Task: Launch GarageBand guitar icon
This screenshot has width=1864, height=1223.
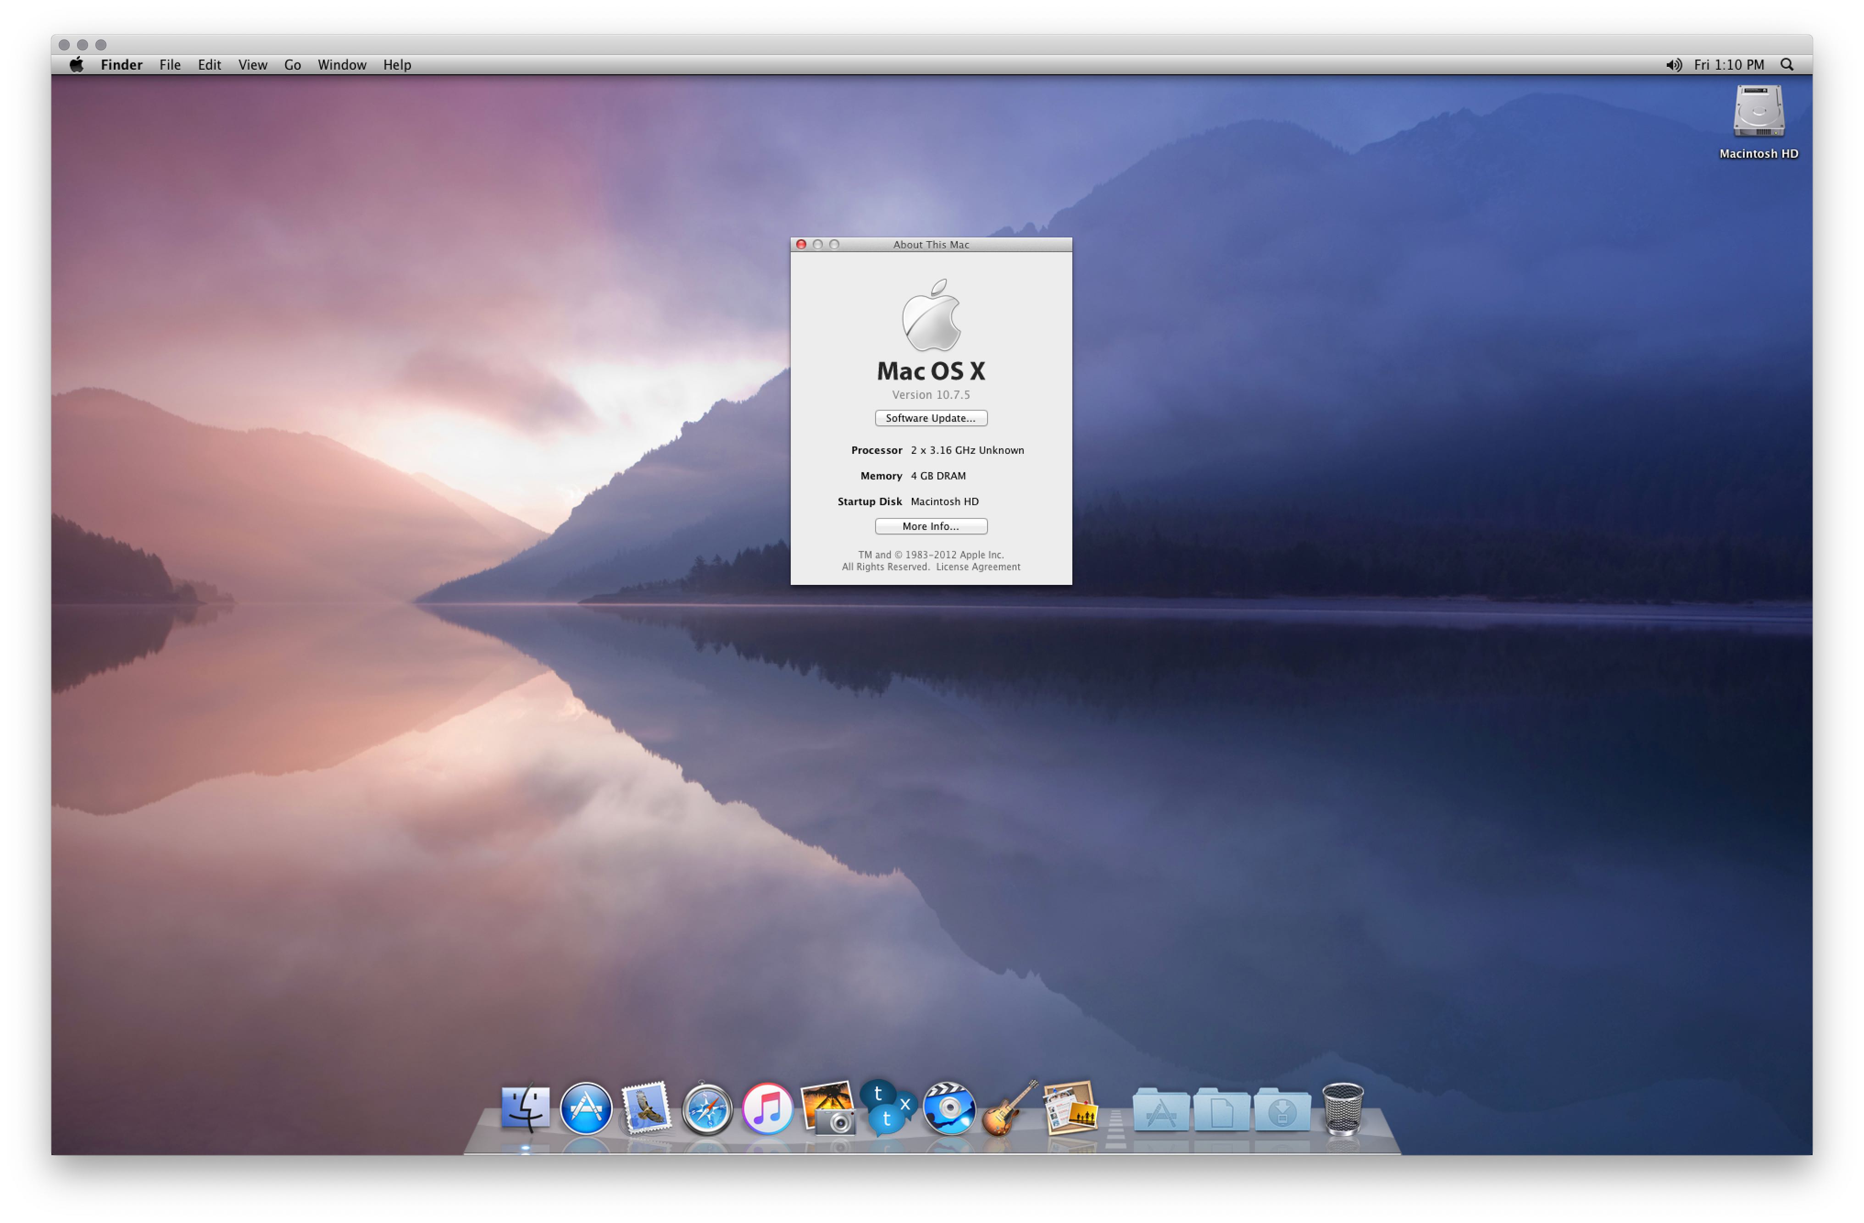Action: [1009, 1109]
